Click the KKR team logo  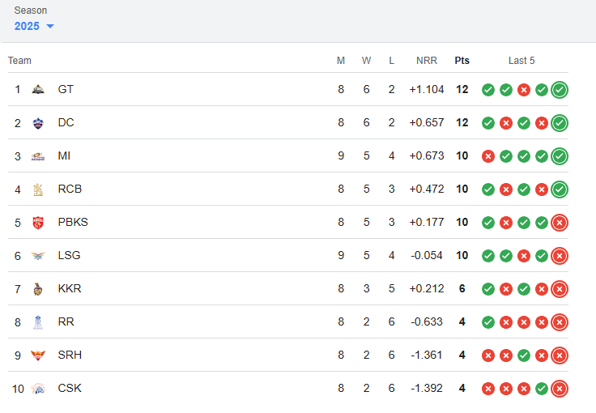tap(38, 289)
